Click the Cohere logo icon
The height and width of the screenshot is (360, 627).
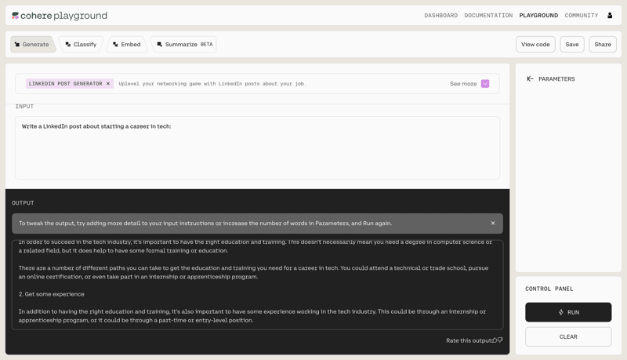click(15, 16)
